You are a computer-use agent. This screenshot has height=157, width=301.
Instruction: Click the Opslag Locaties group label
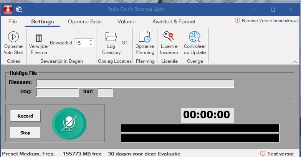tap(115, 61)
